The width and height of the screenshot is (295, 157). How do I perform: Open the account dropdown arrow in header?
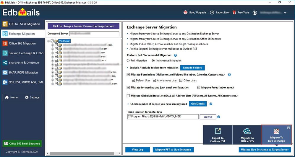click(285, 13)
